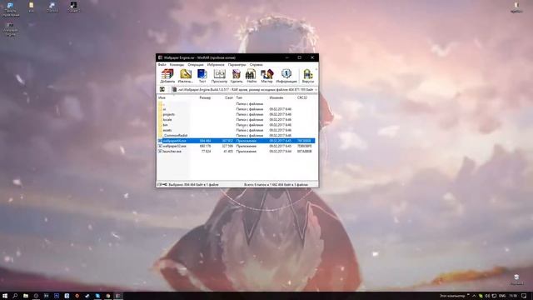
Task: Click the Удалить (Delete) toolbar icon
Action: [237, 76]
